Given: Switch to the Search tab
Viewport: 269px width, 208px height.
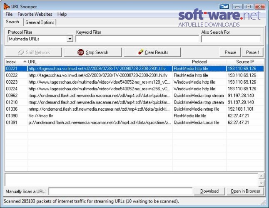Looking at the screenshot, I should point(12,22).
